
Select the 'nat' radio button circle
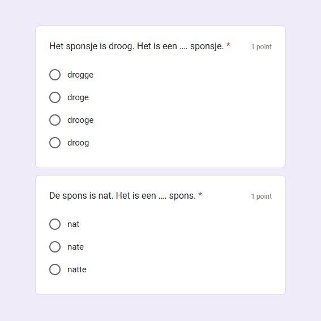point(55,224)
